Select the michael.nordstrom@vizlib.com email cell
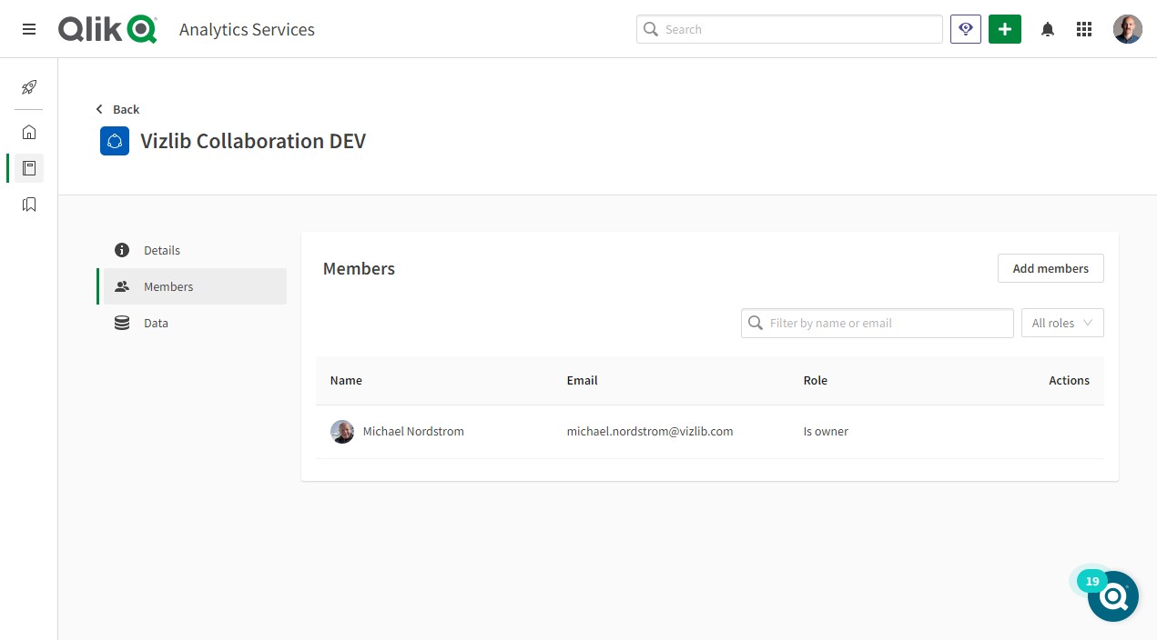Viewport: 1157px width, 640px height. [650, 432]
